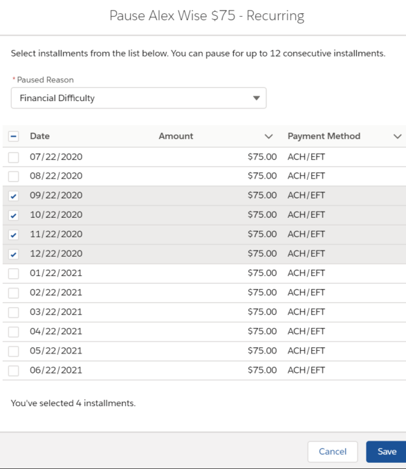Check the 03/22/2021 installment box
Screen dimensions: 406x469
coord(13,312)
